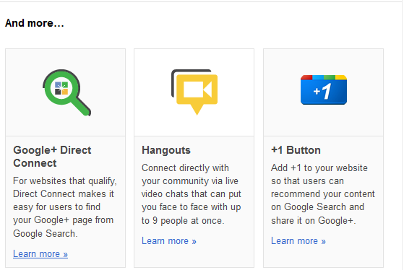Select the colored squares inside the magnifier lens
The height and width of the screenshot is (270, 404).
coord(61,88)
